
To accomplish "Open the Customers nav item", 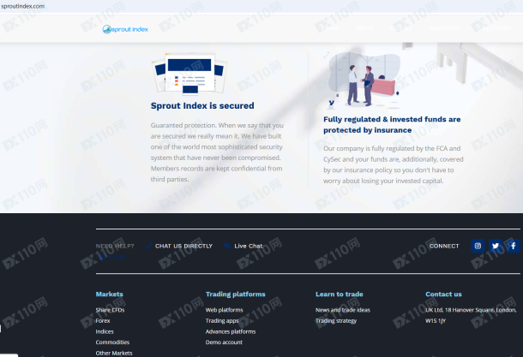I will tap(444, 28).
